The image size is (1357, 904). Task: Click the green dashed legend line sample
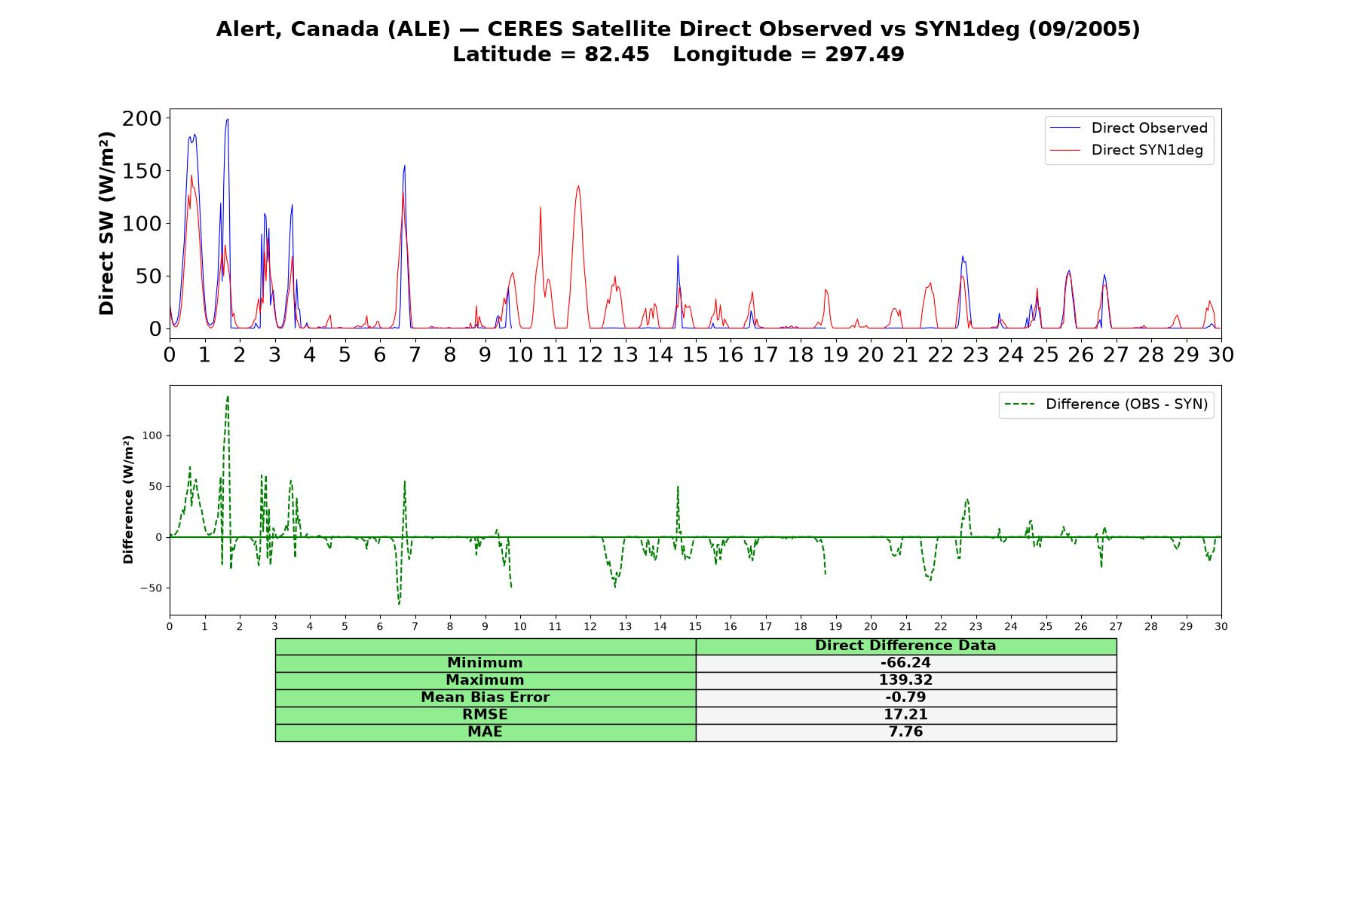[1019, 405]
